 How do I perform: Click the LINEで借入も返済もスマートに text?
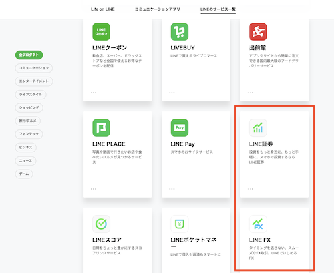(196, 254)
